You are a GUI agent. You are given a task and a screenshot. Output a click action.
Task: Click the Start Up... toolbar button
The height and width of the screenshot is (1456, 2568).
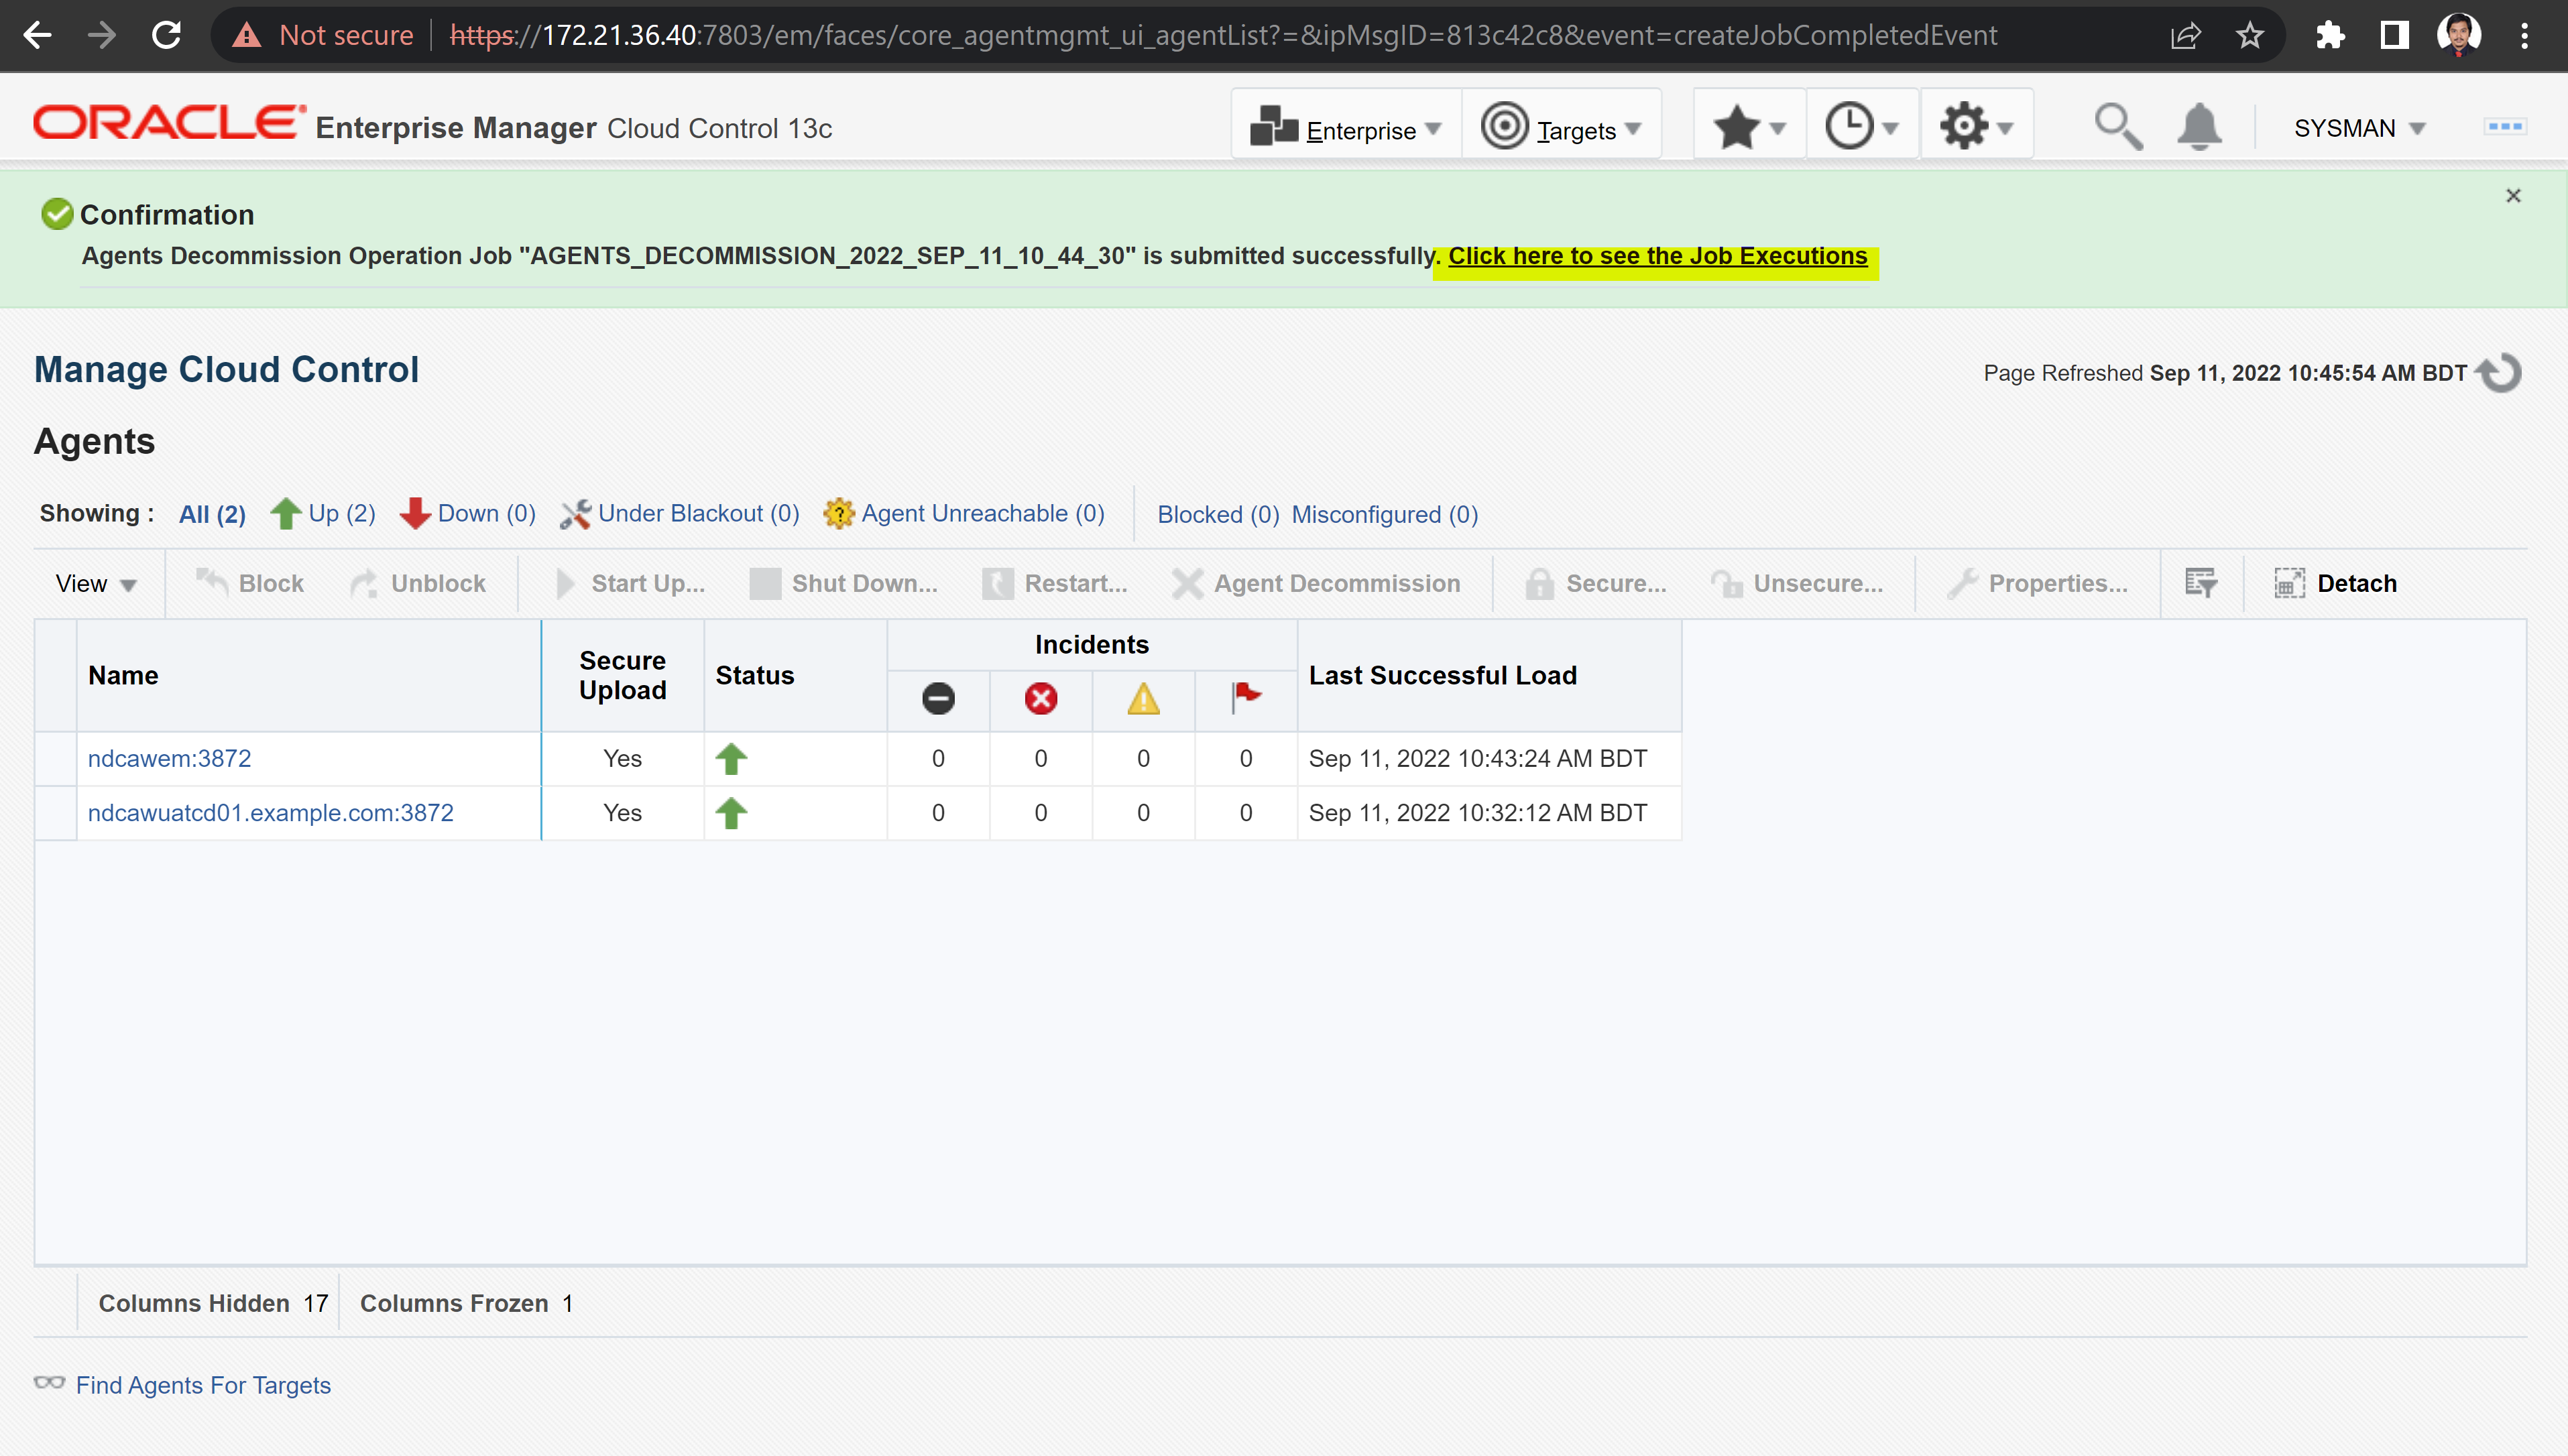point(630,584)
